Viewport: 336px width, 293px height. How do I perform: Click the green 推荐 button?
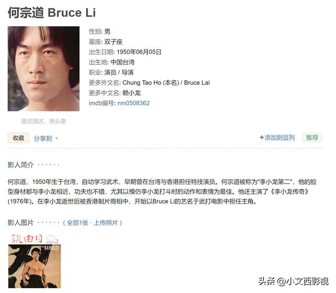pyautogui.click(x=312, y=137)
